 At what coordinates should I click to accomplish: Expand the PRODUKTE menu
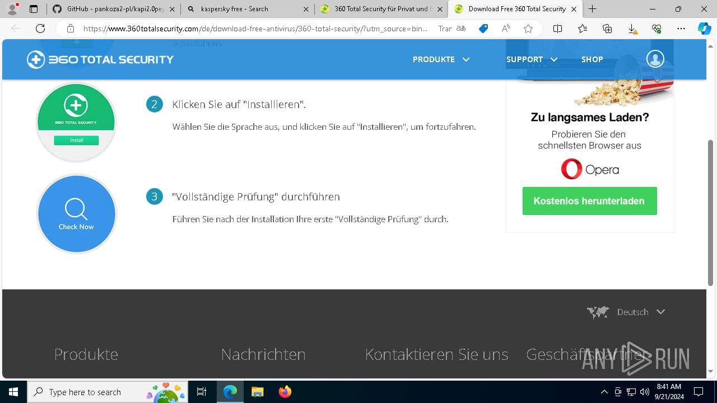pos(441,59)
